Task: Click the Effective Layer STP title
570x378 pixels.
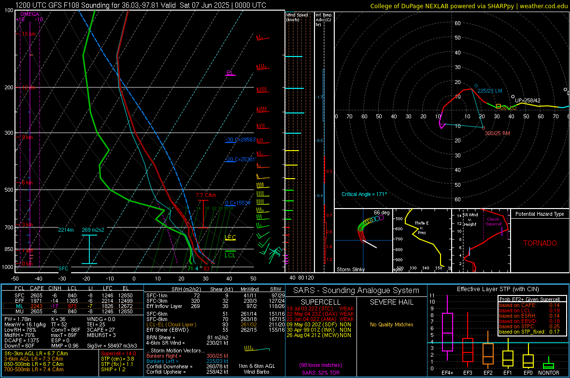Action: click(x=498, y=289)
